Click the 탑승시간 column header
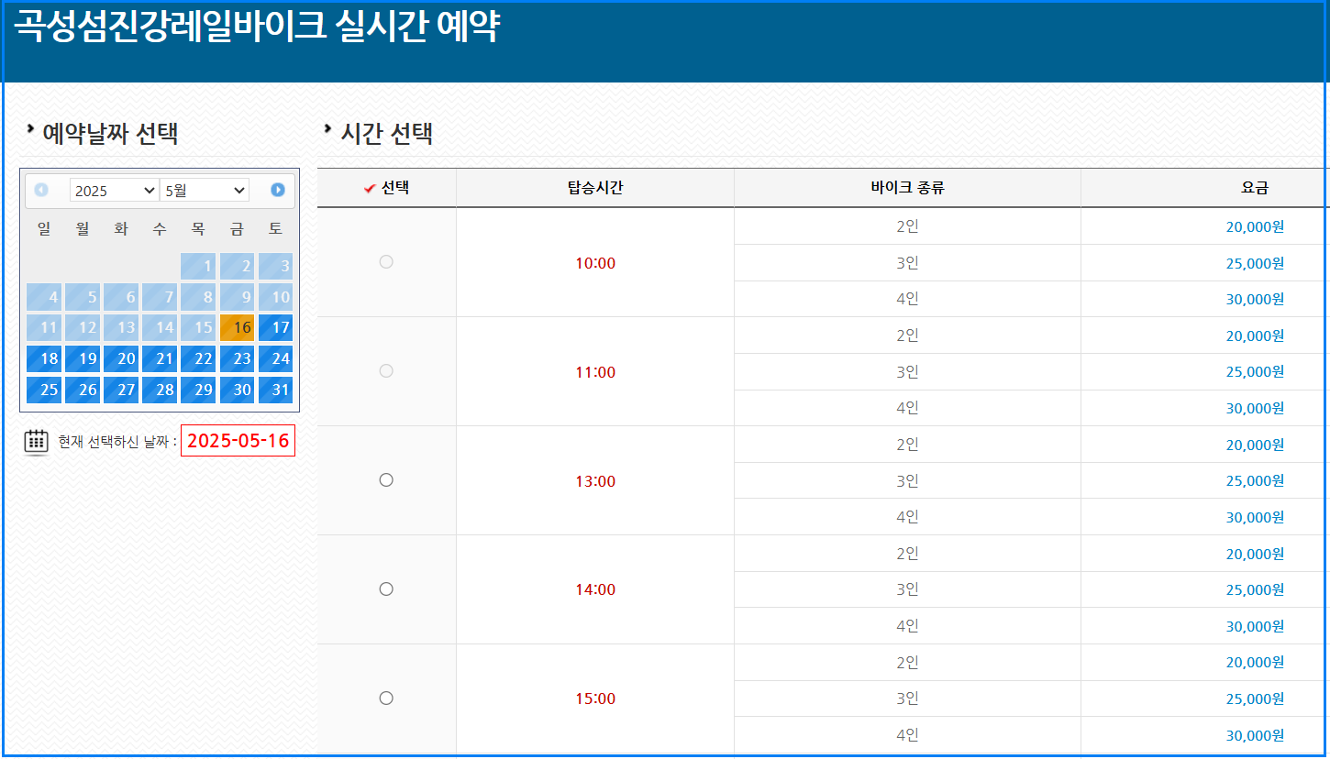Image resolution: width=1330 pixels, height=759 pixels. (x=595, y=187)
